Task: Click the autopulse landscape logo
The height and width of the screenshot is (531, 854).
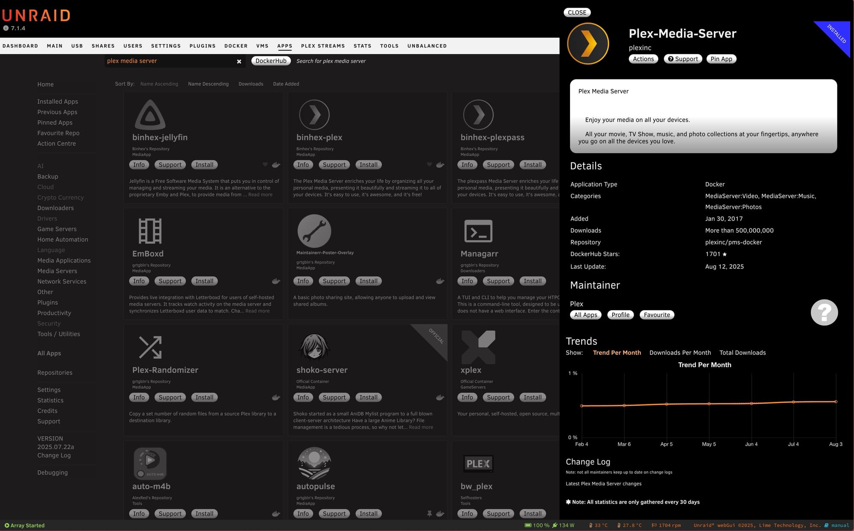Action: (x=314, y=463)
